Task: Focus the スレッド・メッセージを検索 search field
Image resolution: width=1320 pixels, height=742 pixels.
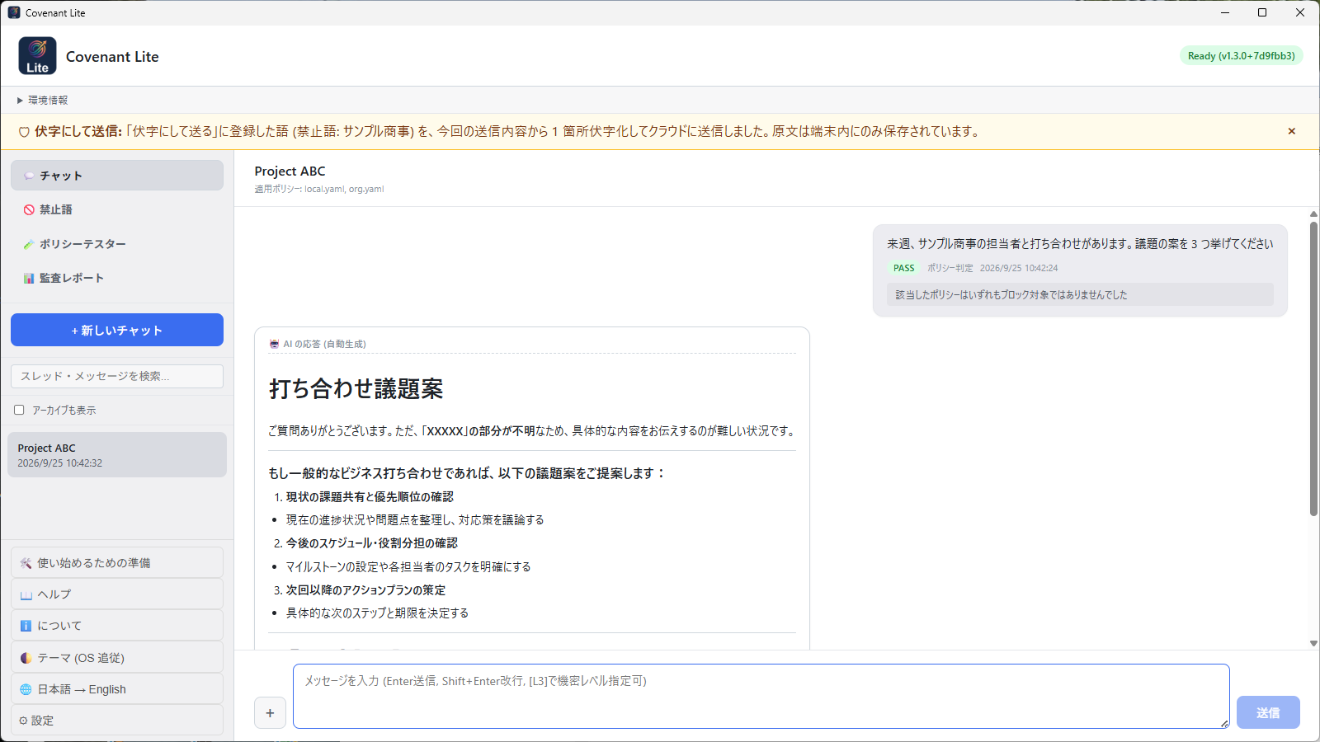Action: coord(117,376)
